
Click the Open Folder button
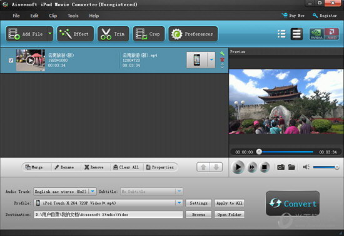(x=230, y=215)
